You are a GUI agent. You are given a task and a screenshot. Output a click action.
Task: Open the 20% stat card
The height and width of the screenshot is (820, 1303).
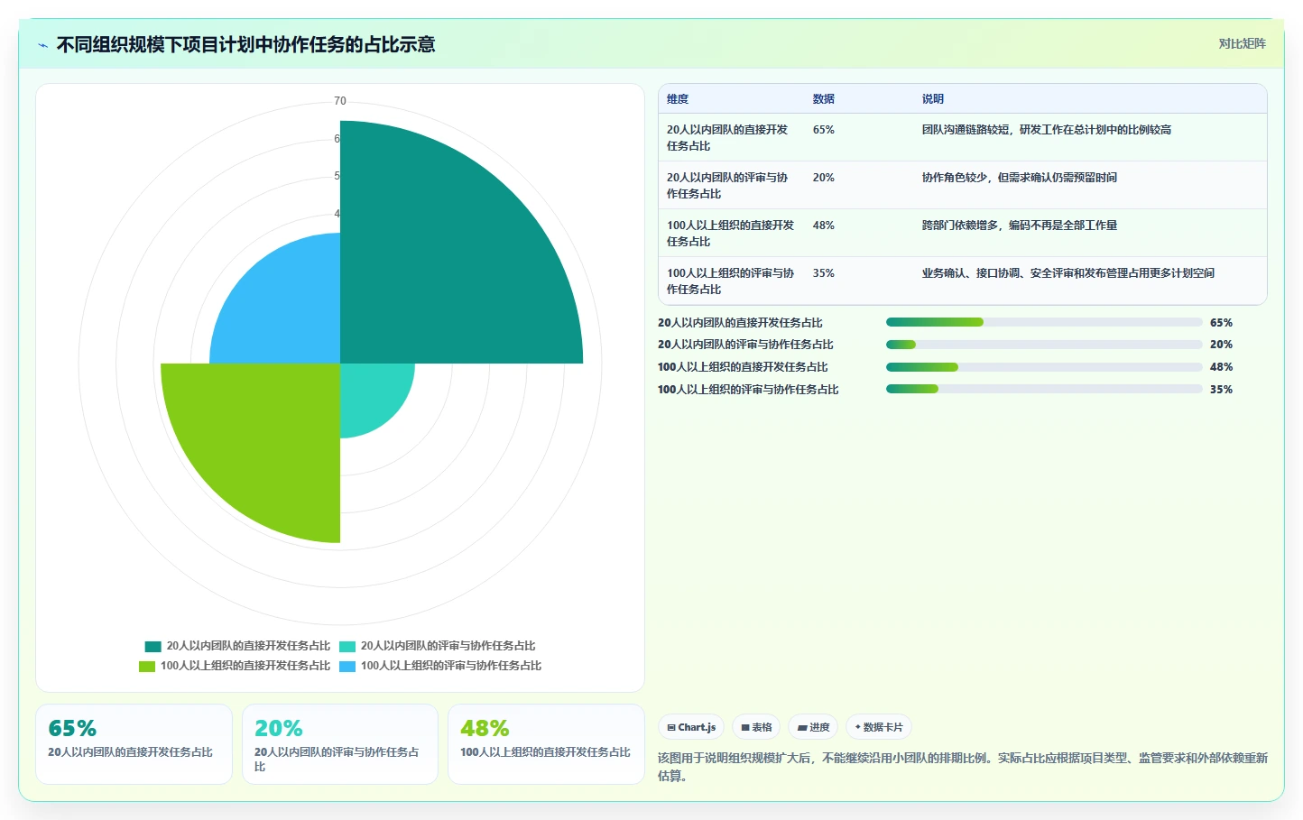[x=340, y=744]
